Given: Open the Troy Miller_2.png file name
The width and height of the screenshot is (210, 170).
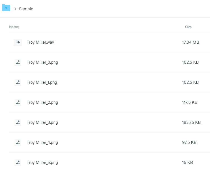Looking at the screenshot, I should [x=42, y=102].
